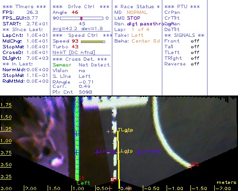The height and width of the screenshot is (191, 238).
Task: Toggle the Front signal off indicator
Action: [x=195, y=41]
